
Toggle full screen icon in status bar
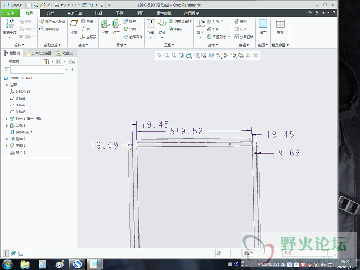(x=21, y=253)
